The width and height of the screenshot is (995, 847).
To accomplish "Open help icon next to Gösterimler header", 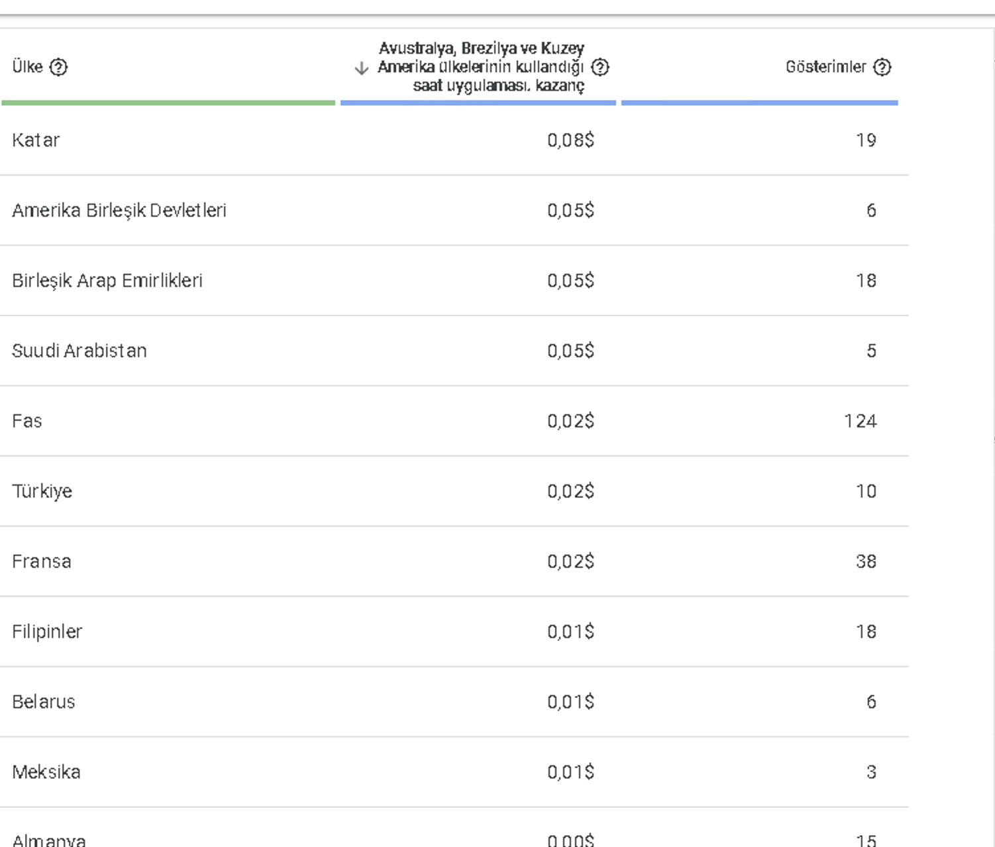I will (x=882, y=67).
